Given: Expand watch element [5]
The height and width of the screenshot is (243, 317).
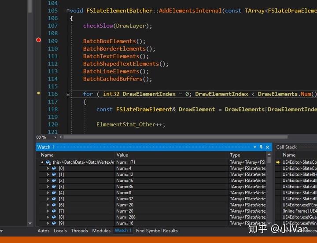Looking at the screenshot, I should (x=48, y=199).
